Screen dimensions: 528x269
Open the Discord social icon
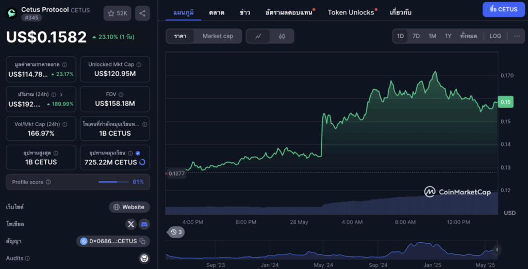(144, 224)
